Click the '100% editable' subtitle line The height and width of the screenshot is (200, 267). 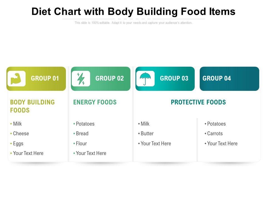coord(133,23)
